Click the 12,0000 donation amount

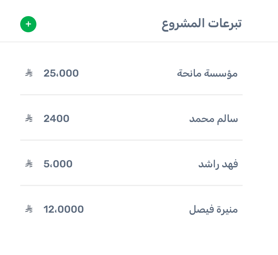point(64,210)
